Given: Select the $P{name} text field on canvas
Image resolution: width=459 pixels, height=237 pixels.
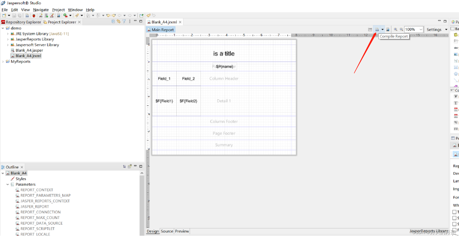Looking at the screenshot, I should 224,67.
